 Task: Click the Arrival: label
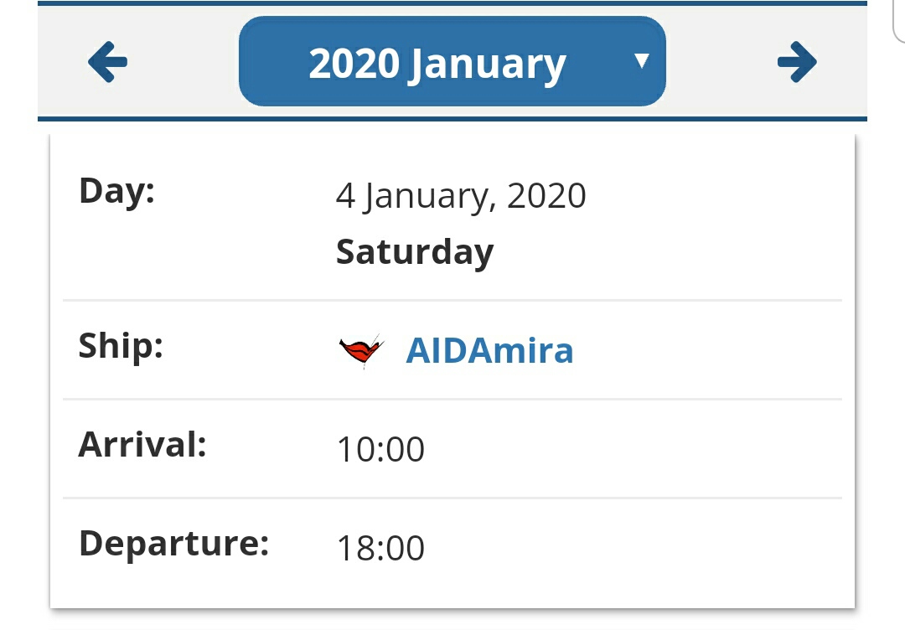[142, 444]
